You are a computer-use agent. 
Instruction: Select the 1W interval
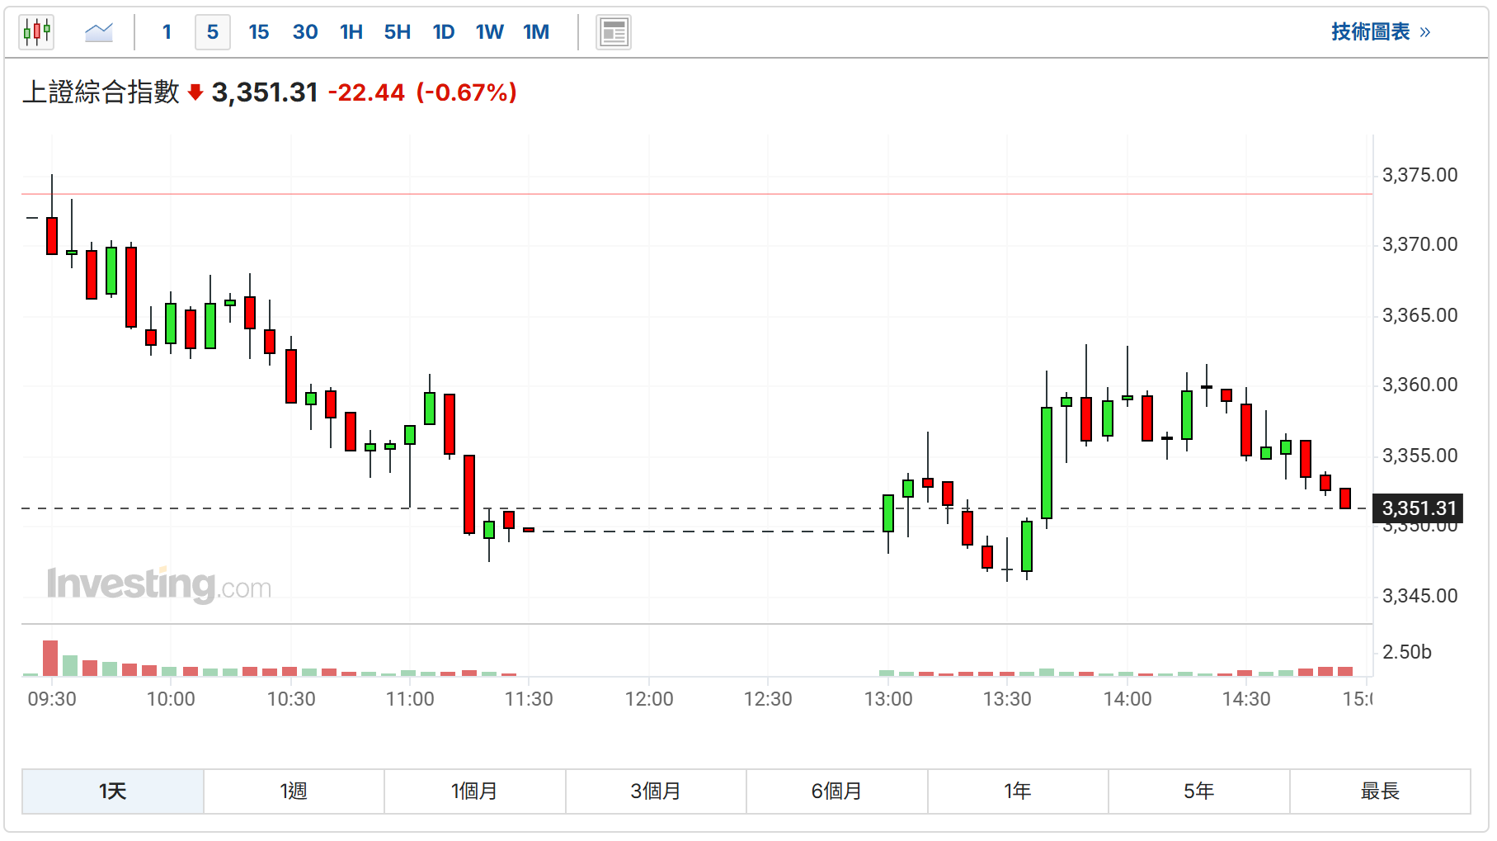(490, 32)
